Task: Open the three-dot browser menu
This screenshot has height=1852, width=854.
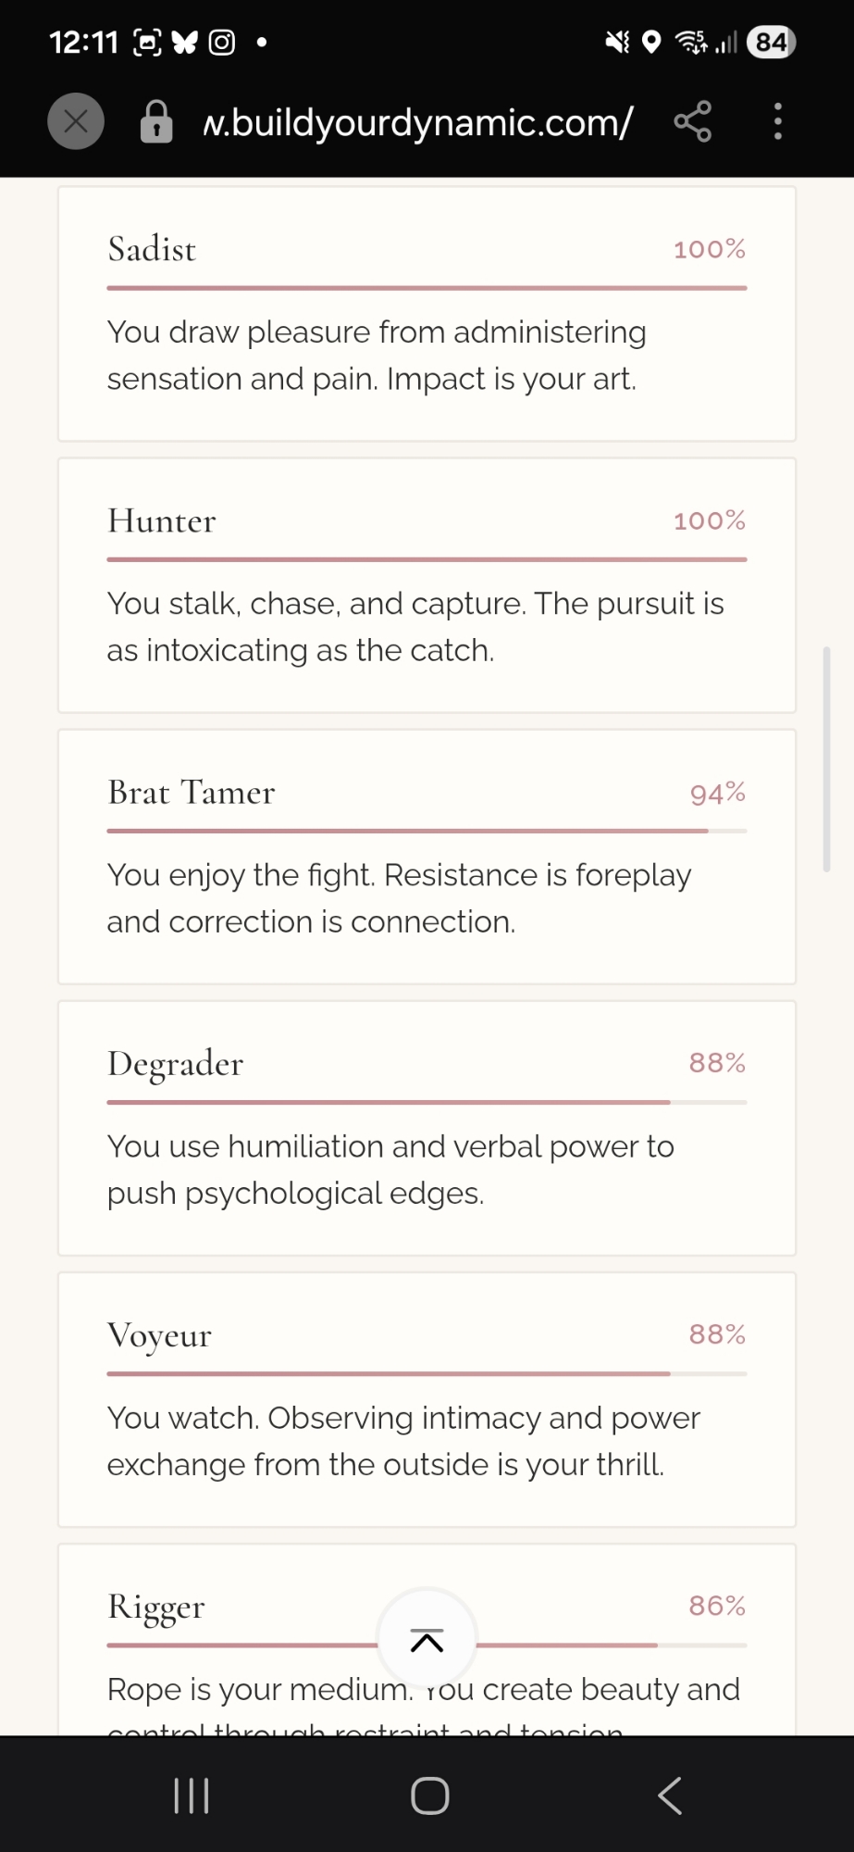Action: tap(777, 121)
